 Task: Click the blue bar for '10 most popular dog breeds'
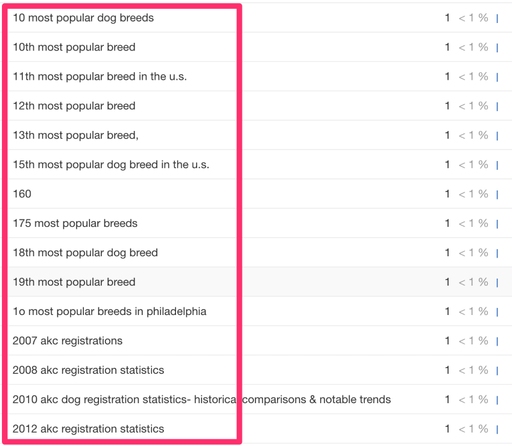(497, 19)
